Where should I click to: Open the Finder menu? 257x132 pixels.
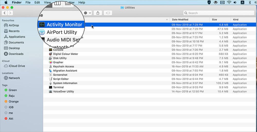point(17,3)
